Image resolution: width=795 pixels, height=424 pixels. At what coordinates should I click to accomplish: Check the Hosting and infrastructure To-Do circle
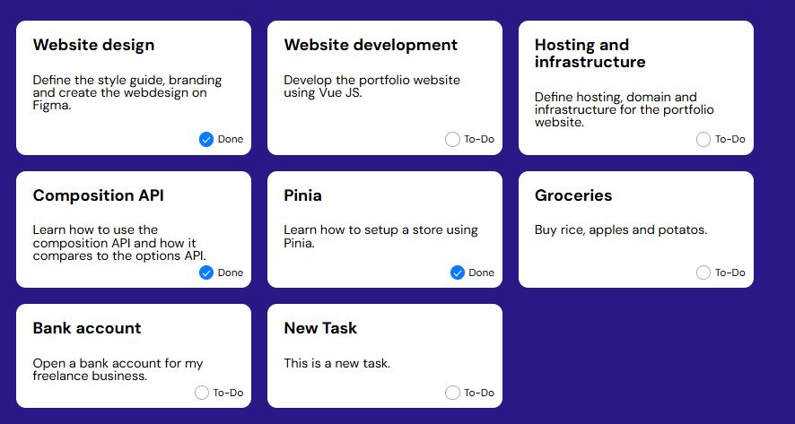coord(703,139)
